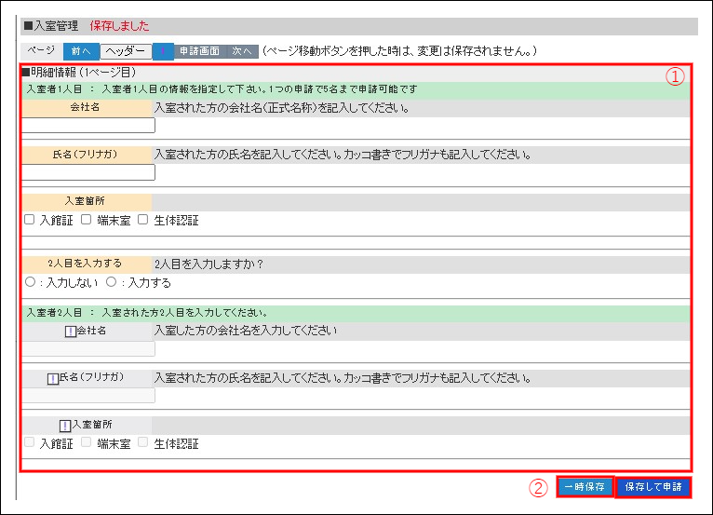Click the warning icon beside second-person 氏名(フリナガ)
Viewport: 713px width, 515px height.
tap(53, 378)
